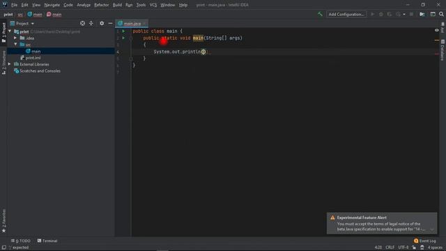Expand the .idea folder
446x251 pixels.
15,38
